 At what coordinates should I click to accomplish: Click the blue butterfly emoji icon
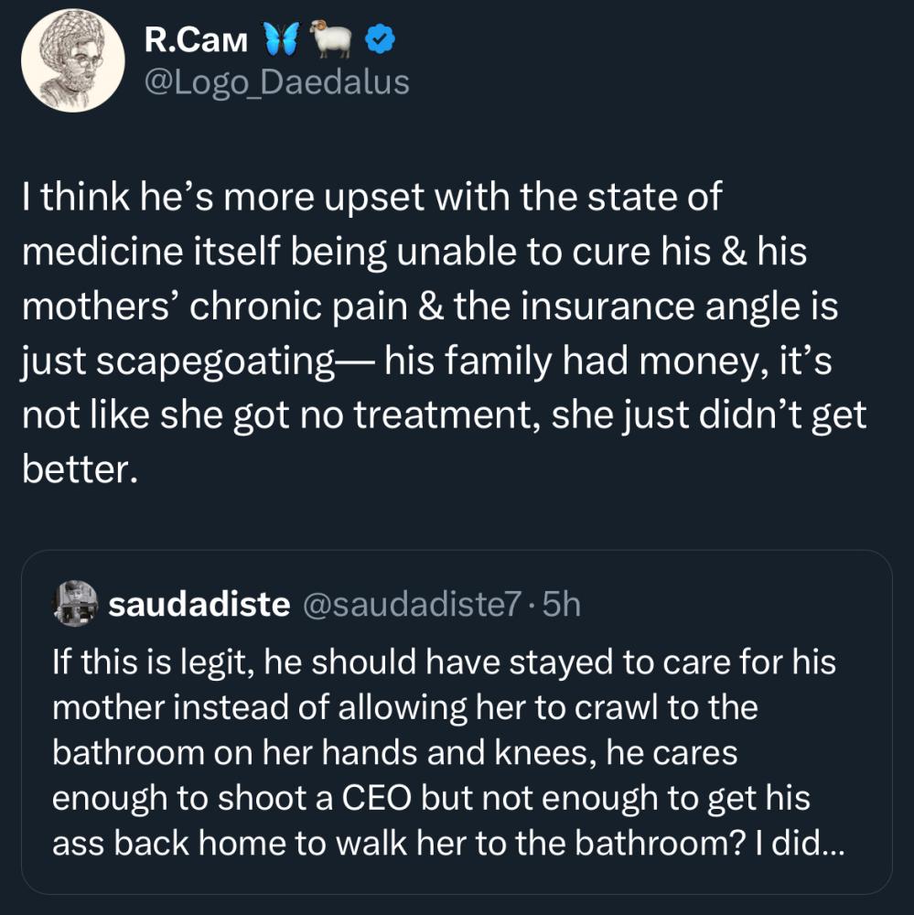click(282, 39)
